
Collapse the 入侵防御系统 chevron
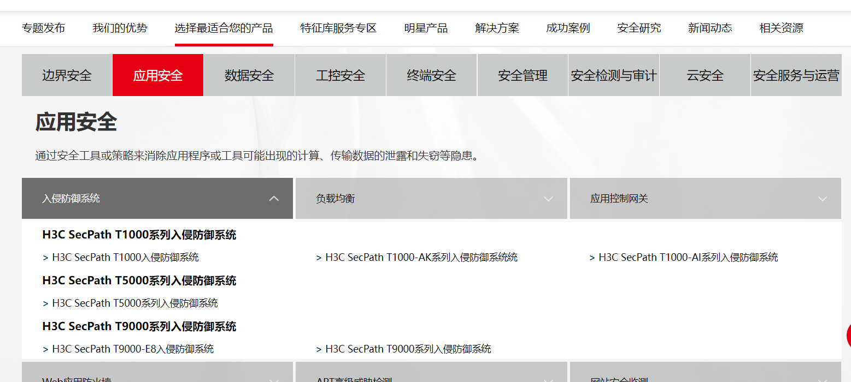tap(274, 199)
